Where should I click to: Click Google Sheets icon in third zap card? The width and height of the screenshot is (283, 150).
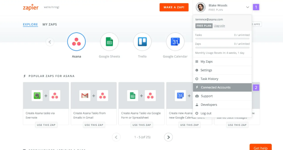coord(133,96)
